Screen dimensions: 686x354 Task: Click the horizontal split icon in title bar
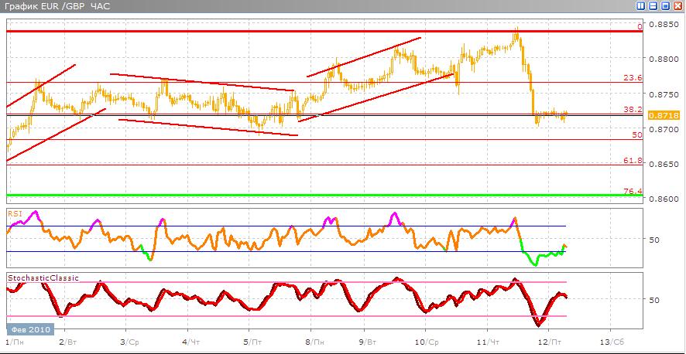coord(653,6)
